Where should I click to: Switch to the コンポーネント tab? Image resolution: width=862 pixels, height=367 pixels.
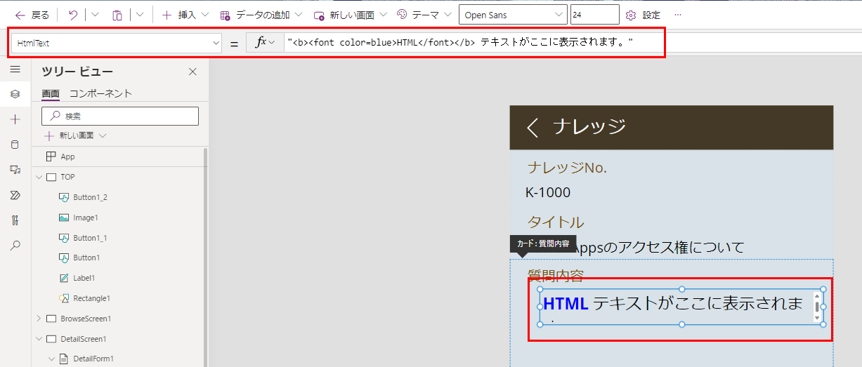(x=100, y=94)
